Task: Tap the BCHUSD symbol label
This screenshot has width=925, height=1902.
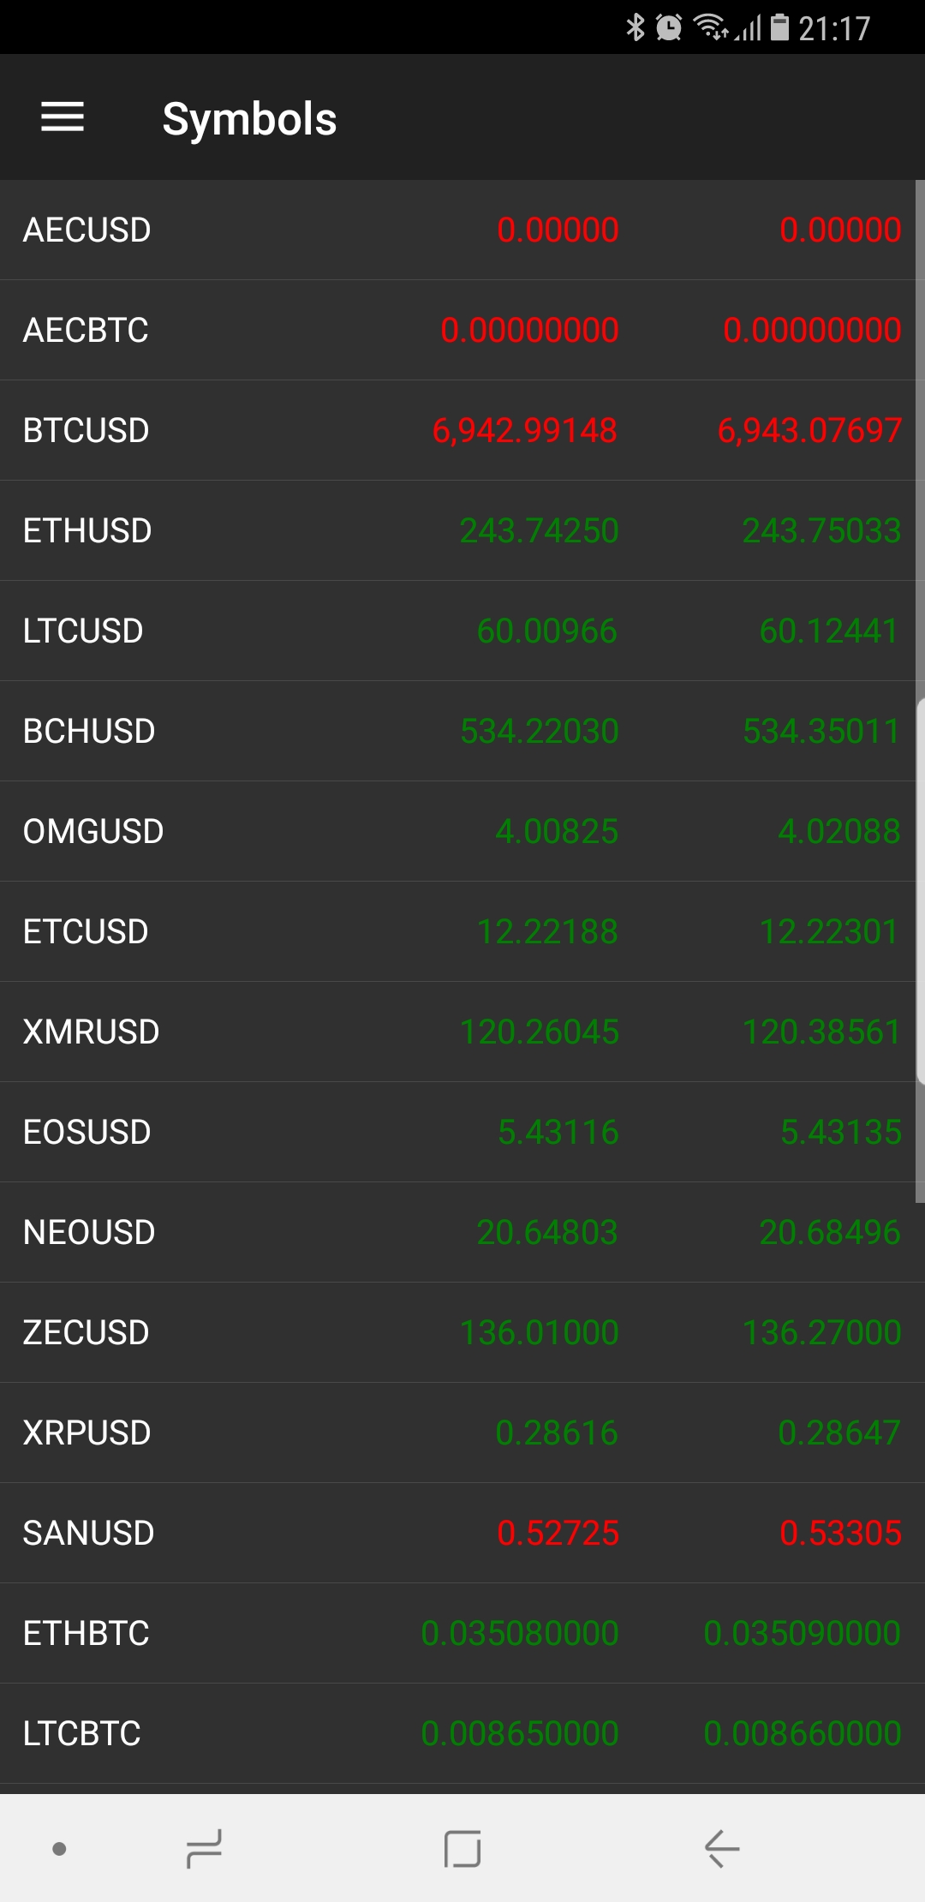Action: tap(89, 731)
